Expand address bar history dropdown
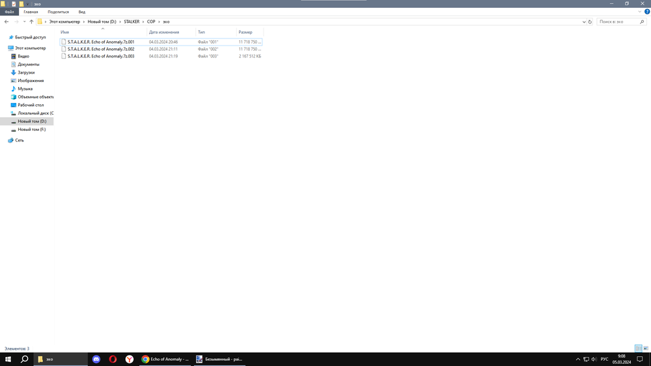The image size is (651, 366). click(x=584, y=21)
